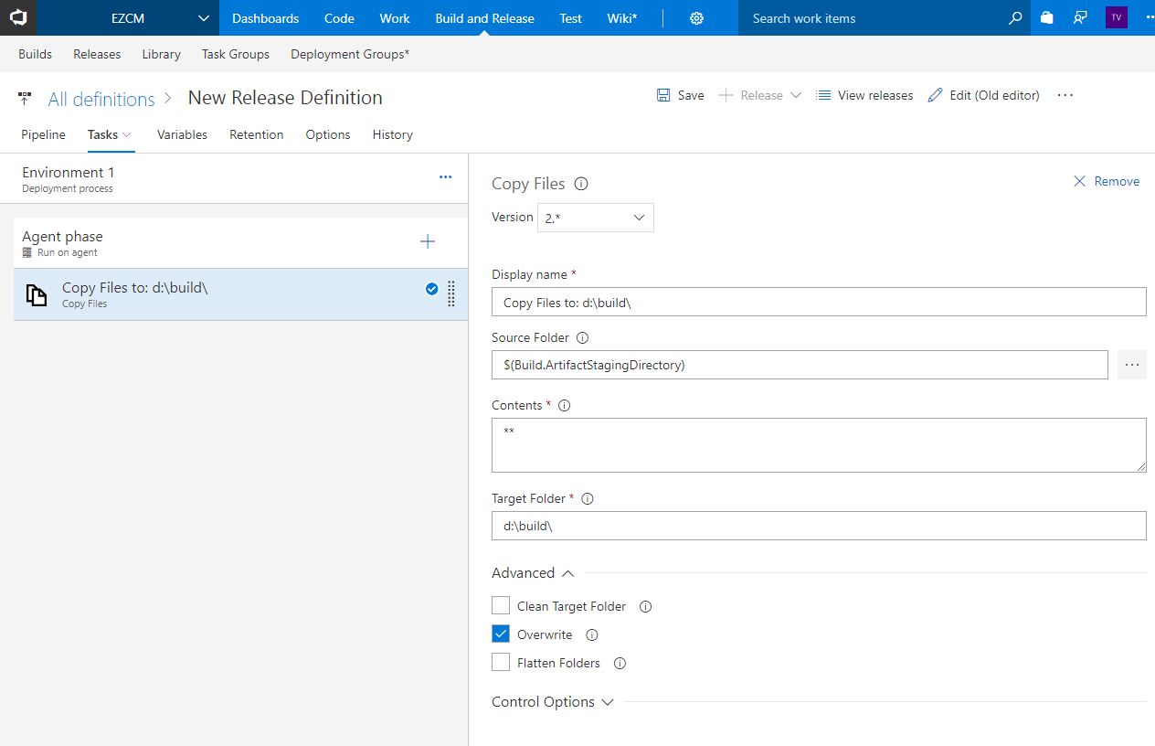Select the Copy Files task icon in the pipeline
1155x746 pixels.
point(36,294)
